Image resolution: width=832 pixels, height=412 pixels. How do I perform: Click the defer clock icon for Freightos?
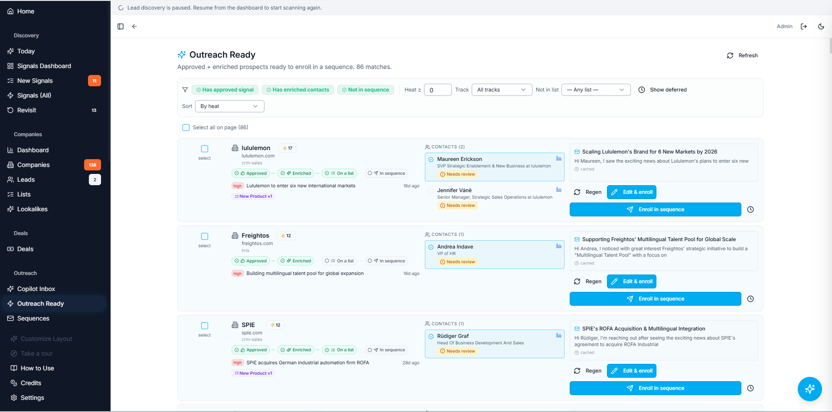pyautogui.click(x=750, y=299)
